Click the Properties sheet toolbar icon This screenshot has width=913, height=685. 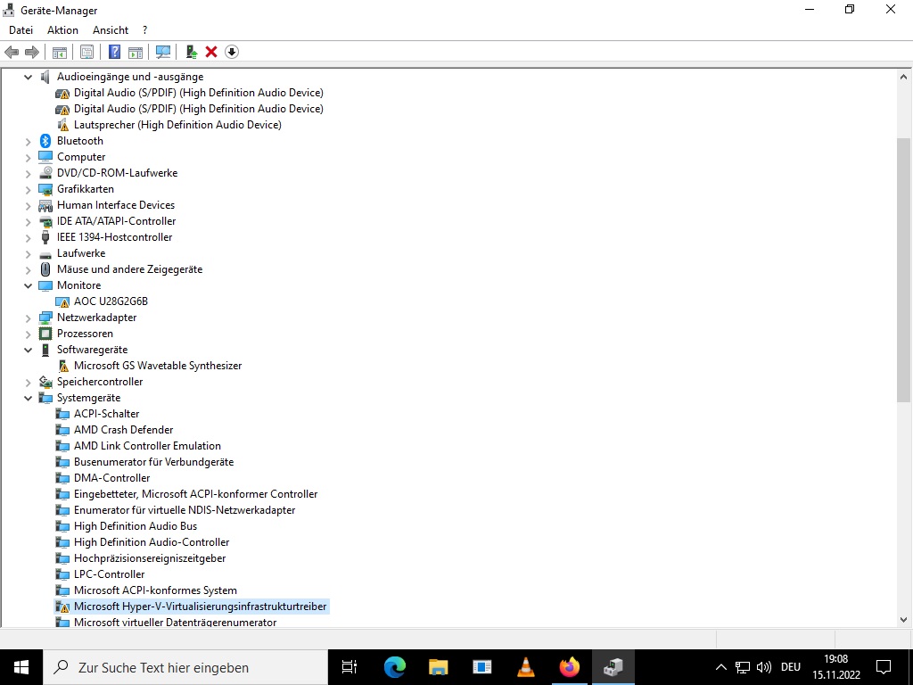[x=86, y=52]
